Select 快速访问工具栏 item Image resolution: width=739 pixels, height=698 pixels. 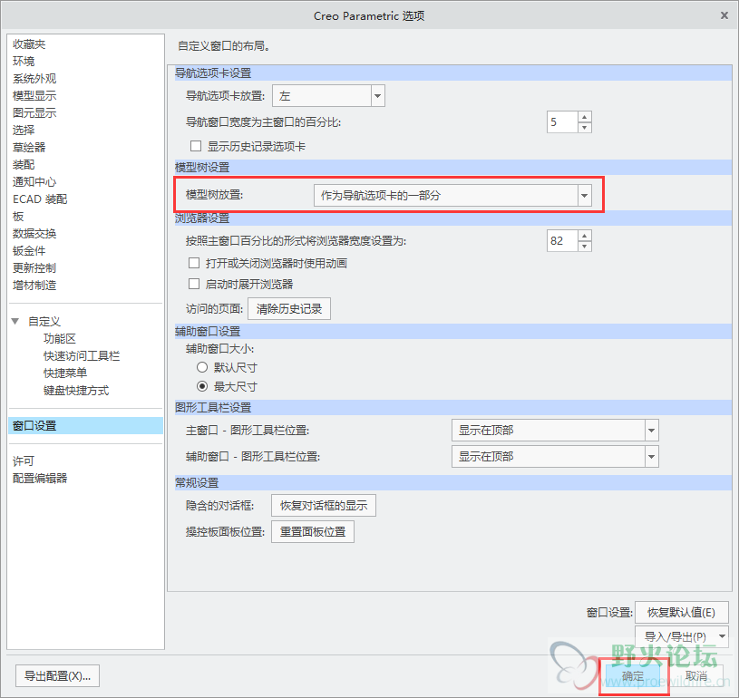(82, 356)
